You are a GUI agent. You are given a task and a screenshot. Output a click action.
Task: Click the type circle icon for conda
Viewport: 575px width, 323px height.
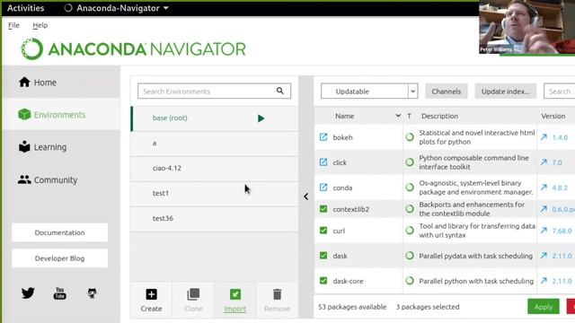410,188
